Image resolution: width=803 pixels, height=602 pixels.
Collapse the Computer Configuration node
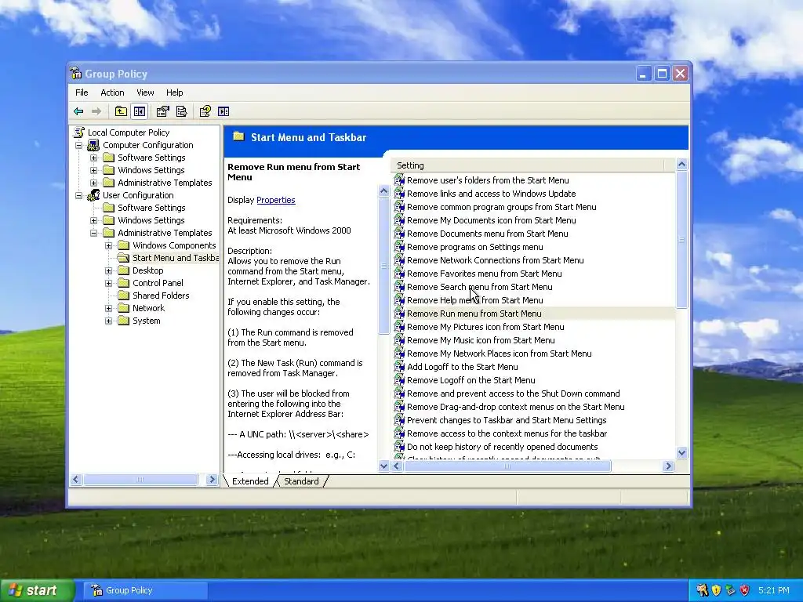point(79,145)
